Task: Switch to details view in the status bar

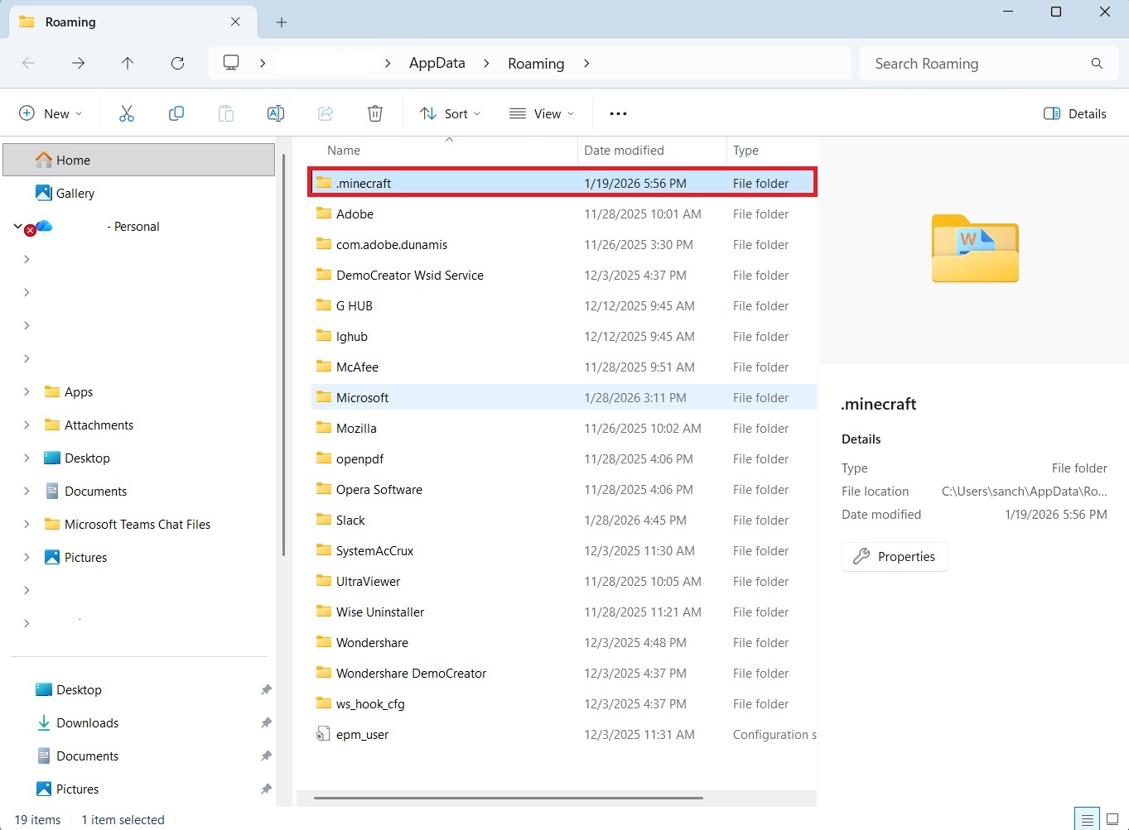Action: tap(1086, 818)
